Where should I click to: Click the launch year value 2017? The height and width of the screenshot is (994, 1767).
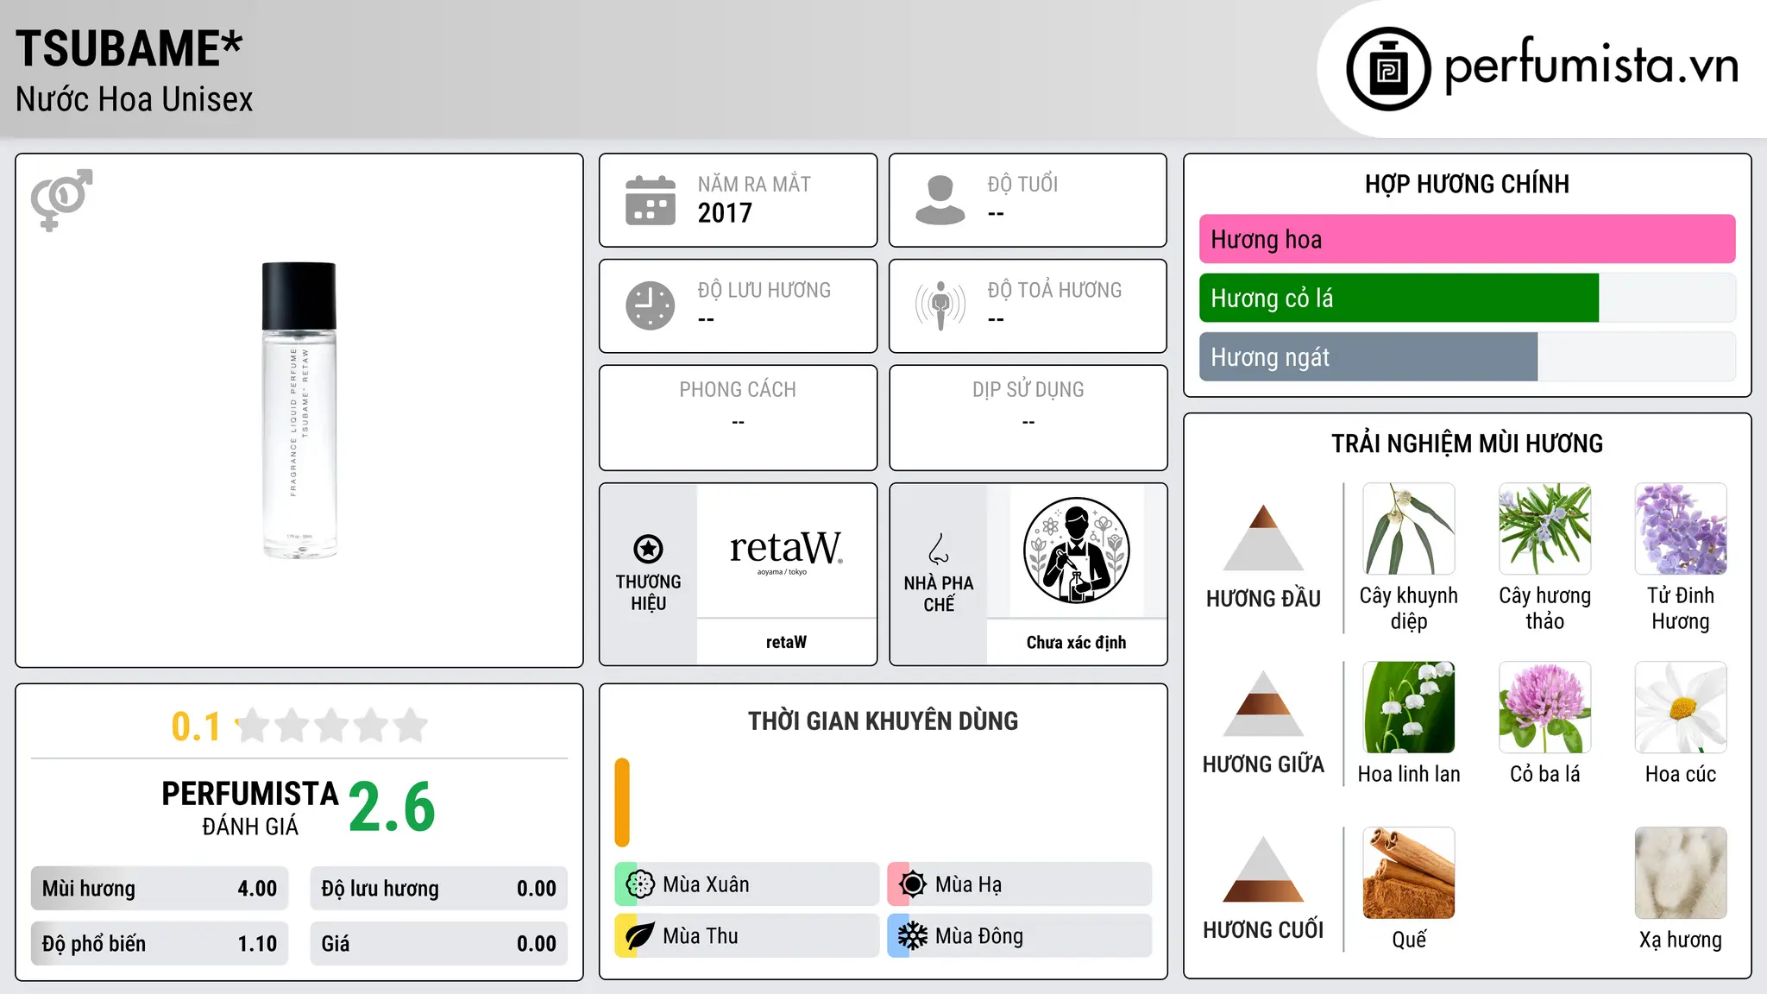point(725,213)
